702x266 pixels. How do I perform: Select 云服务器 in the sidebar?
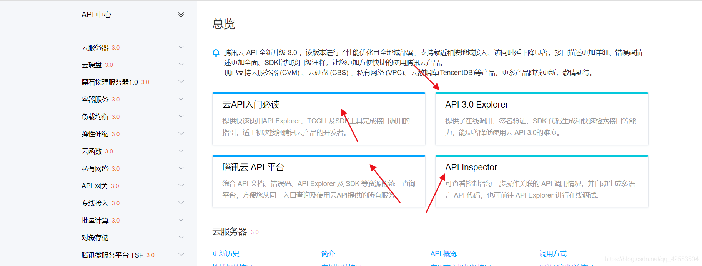click(x=95, y=48)
